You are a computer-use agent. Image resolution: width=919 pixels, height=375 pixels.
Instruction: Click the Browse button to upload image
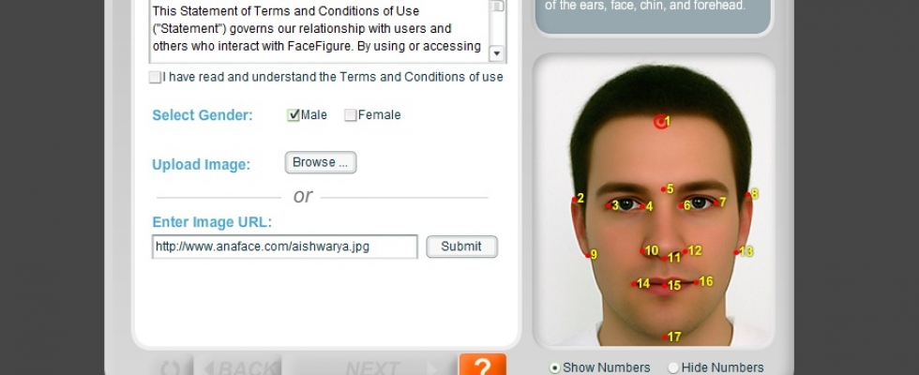coord(321,162)
